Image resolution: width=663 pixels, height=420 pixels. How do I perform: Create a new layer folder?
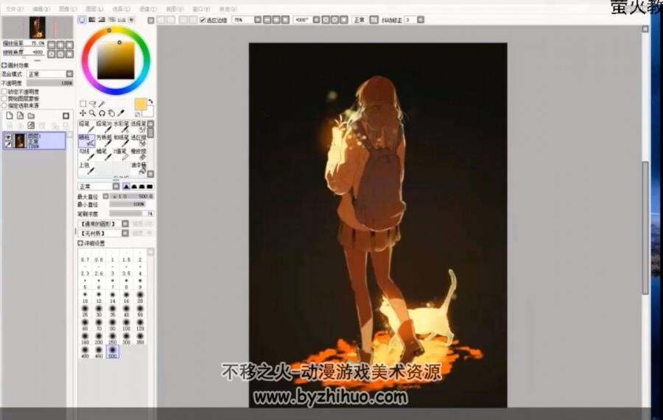tap(31, 116)
